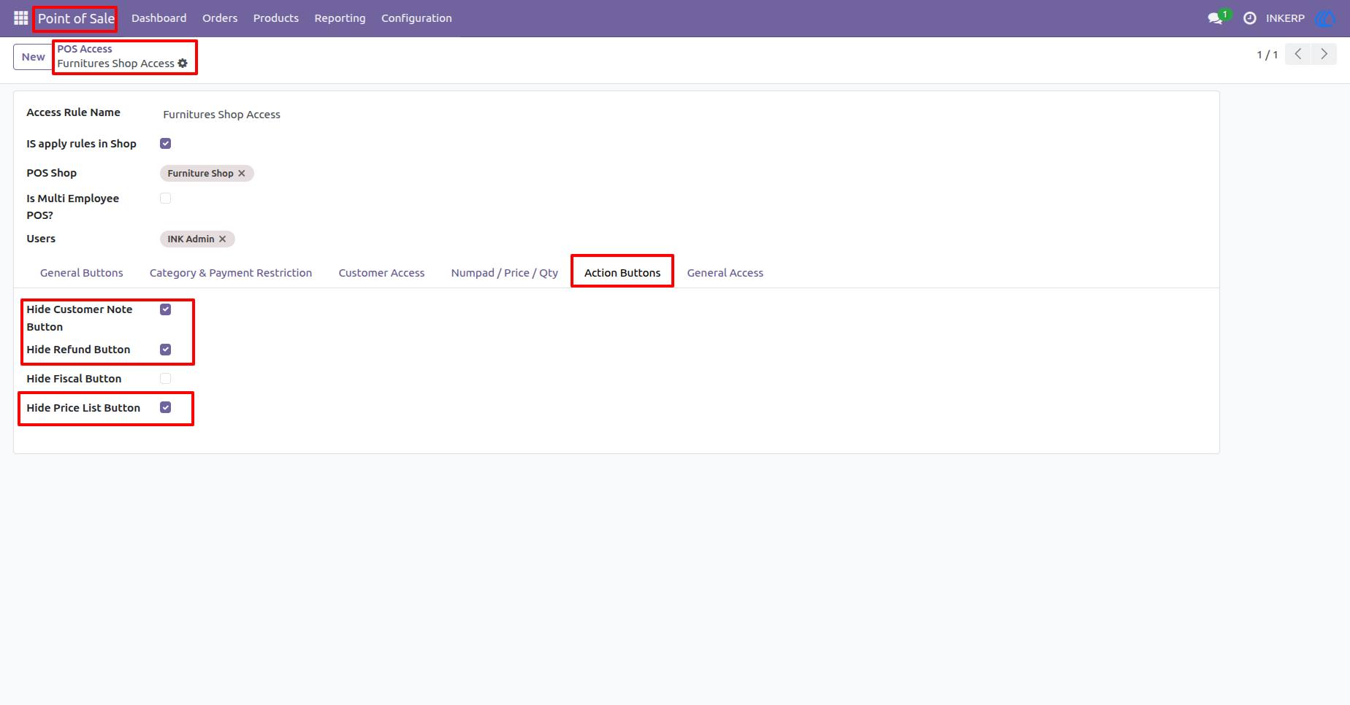Uncheck Hide Customer Note Button

(x=166, y=309)
